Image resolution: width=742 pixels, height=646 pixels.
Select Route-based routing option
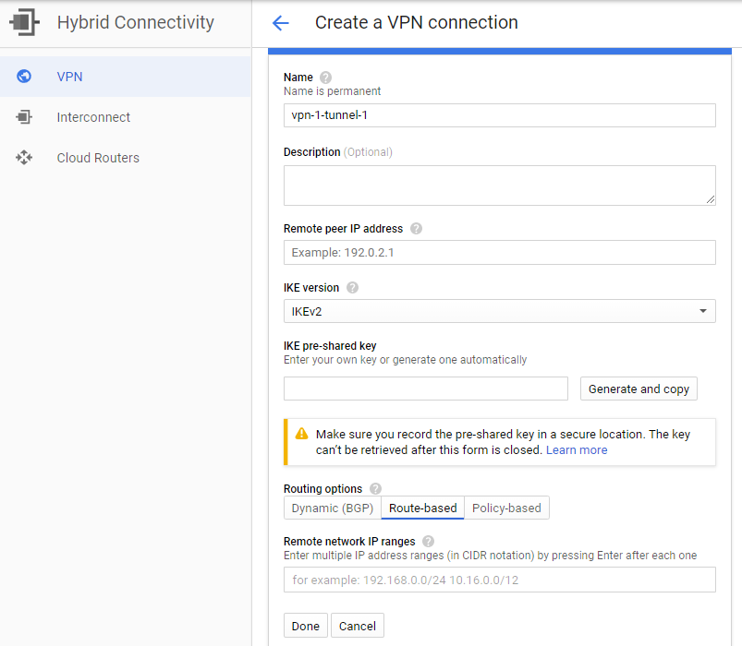point(422,508)
